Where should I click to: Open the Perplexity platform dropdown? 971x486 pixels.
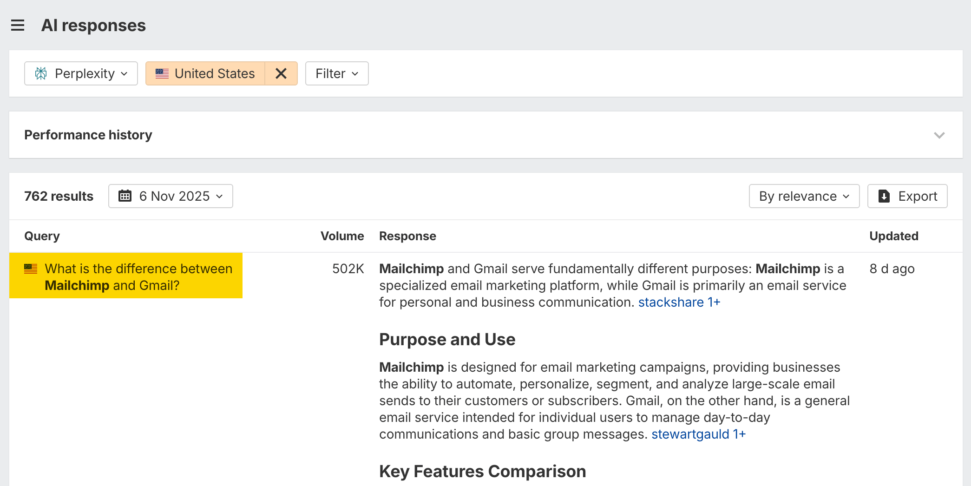click(81, 73)
